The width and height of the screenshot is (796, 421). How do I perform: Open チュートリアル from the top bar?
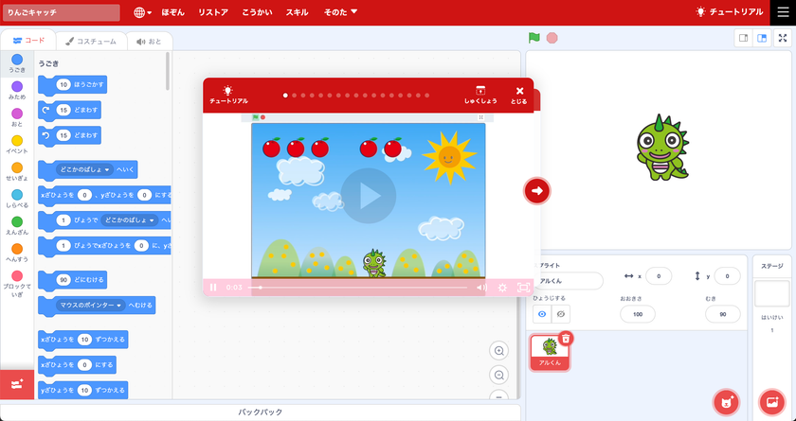point(730,11)
